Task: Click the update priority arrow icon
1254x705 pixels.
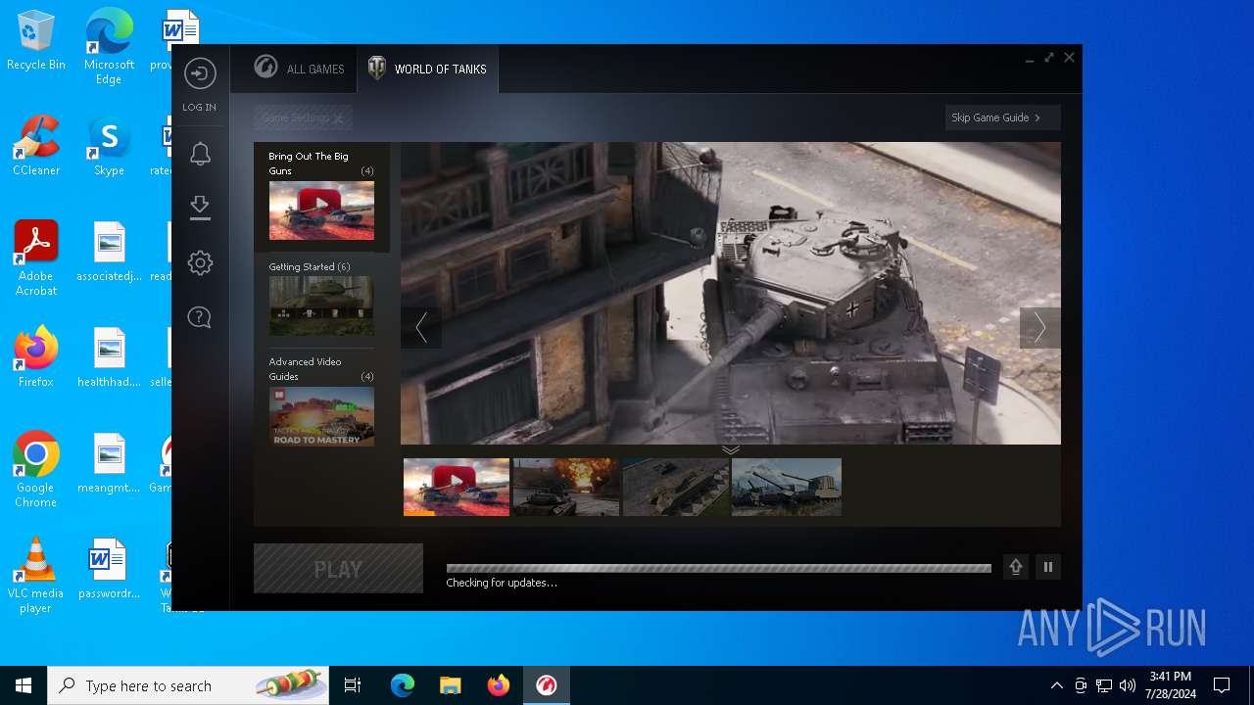Action: point(1016,567)
